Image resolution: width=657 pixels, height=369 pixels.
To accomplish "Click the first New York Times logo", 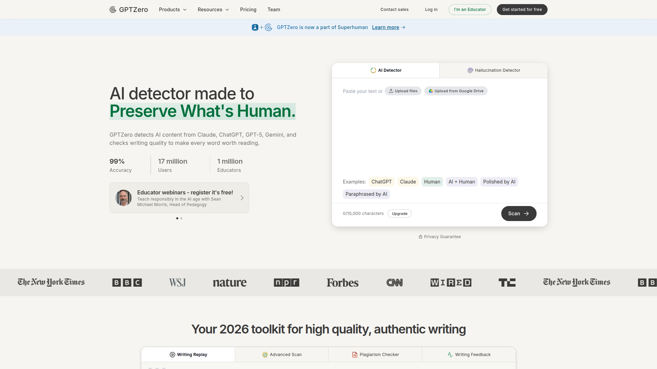I will pos(51,283).
